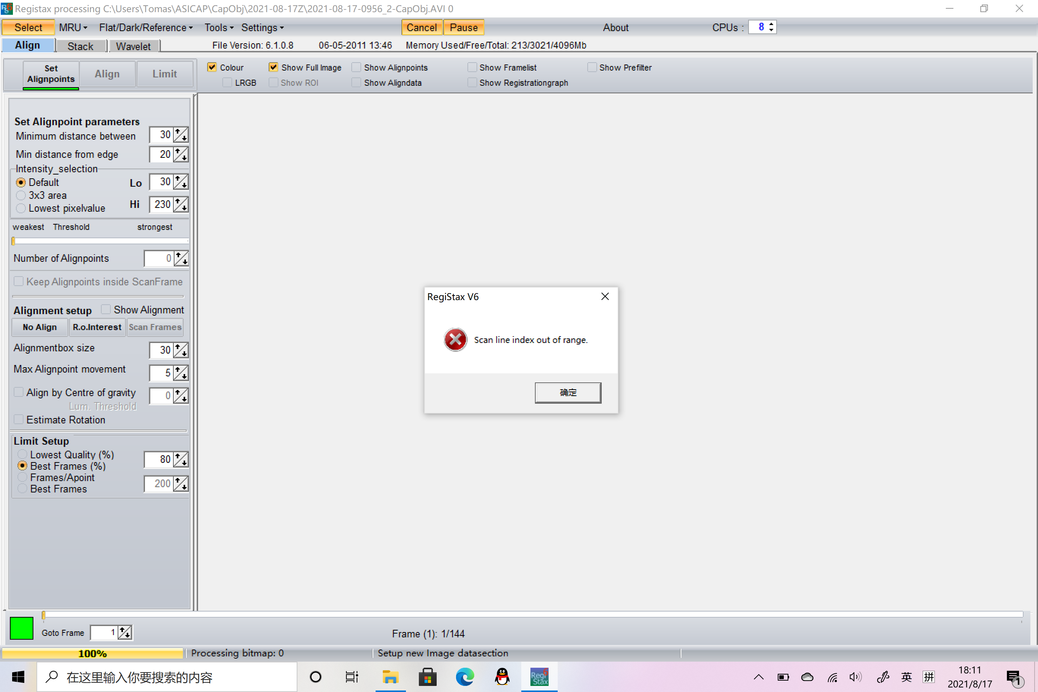
Task: Open Microsoft Edge from the taskbar
Action: click(x=465, y=676)
